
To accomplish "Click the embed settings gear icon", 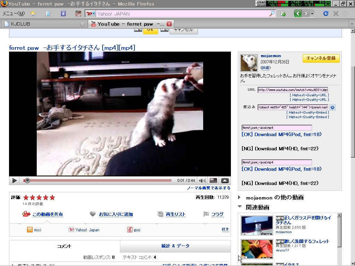I will [332, 107].
